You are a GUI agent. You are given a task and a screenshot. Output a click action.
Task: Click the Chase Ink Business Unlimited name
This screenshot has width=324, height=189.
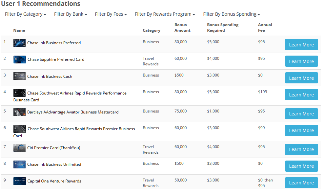coord(54,164)
